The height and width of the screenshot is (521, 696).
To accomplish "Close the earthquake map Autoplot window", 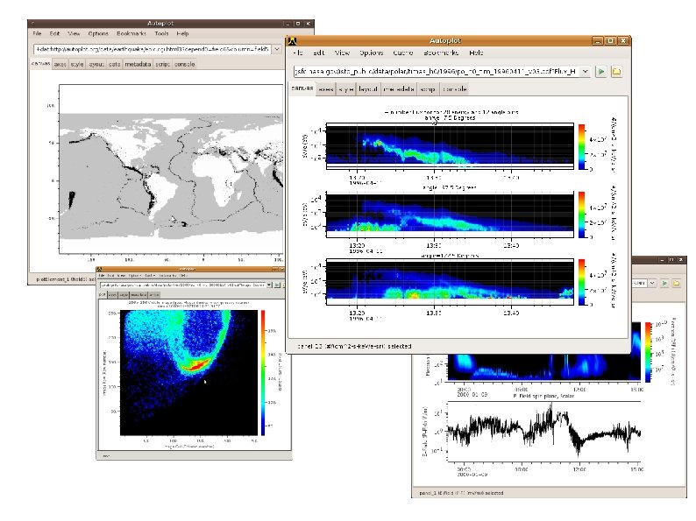I will tap(308, 24).
